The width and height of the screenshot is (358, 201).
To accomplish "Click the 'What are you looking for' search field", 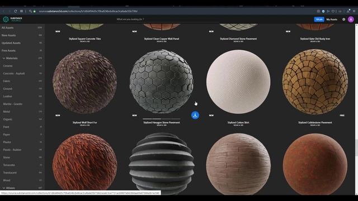I will tap(168, 20).
